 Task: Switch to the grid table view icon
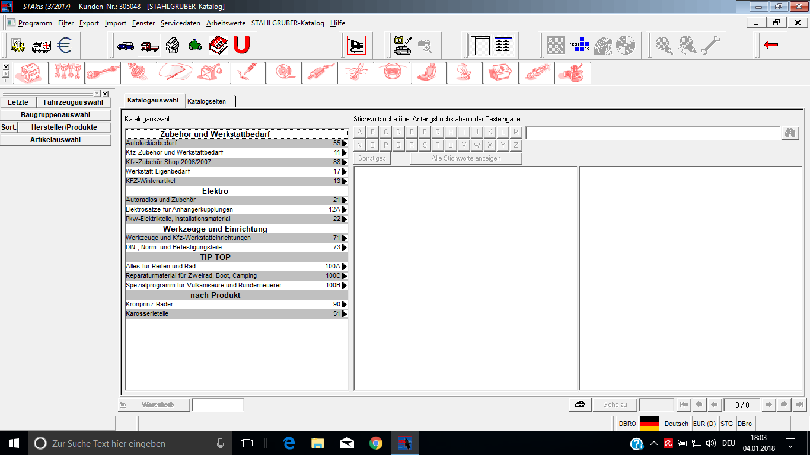pyautogui.click(x=503, y=45)
